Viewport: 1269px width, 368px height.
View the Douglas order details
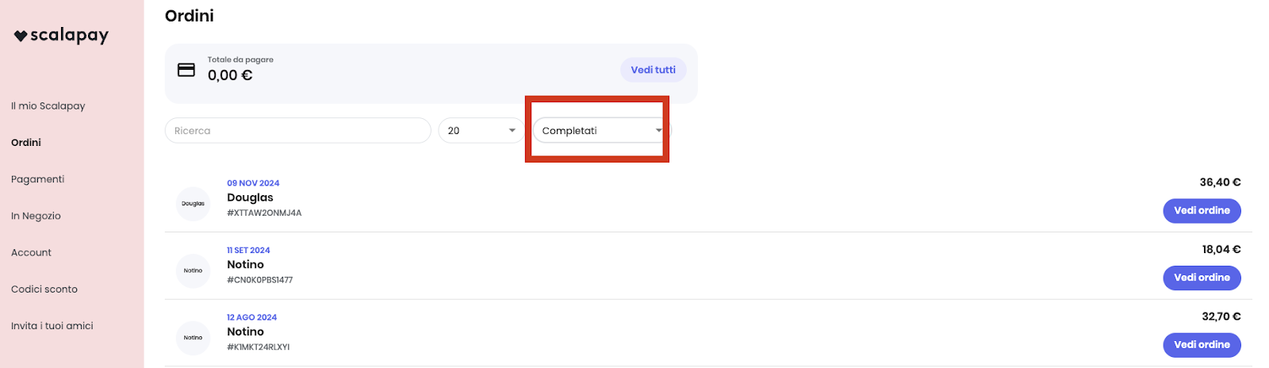tap(1202, 211)
